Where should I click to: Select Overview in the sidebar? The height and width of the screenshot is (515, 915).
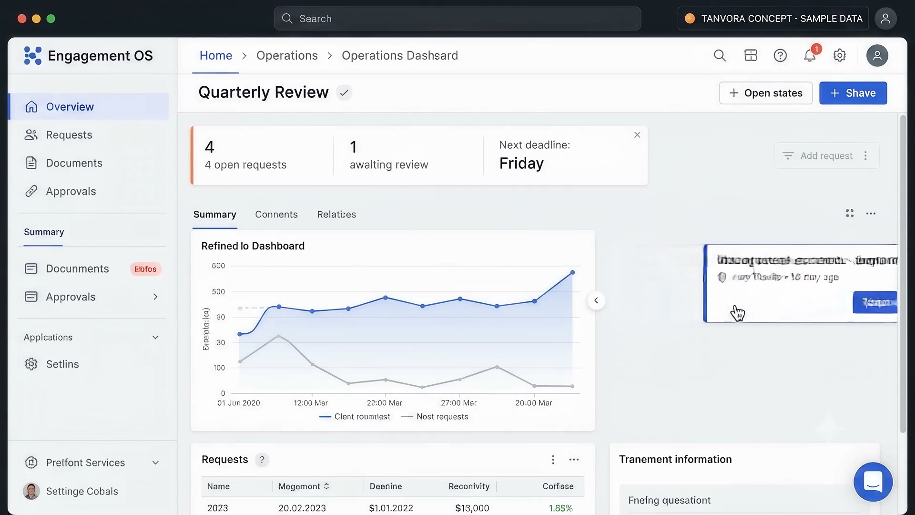pos(89,106)
